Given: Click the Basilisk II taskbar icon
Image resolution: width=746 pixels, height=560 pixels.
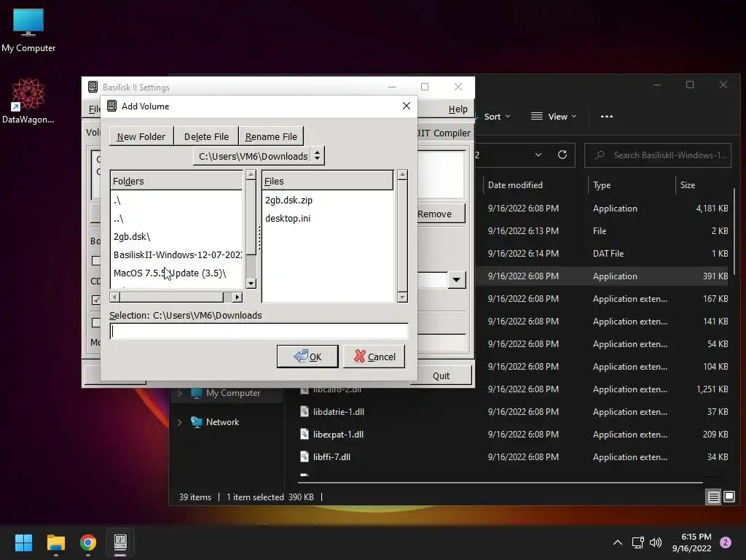Looking at the screenshot, I should pos(120,542).
